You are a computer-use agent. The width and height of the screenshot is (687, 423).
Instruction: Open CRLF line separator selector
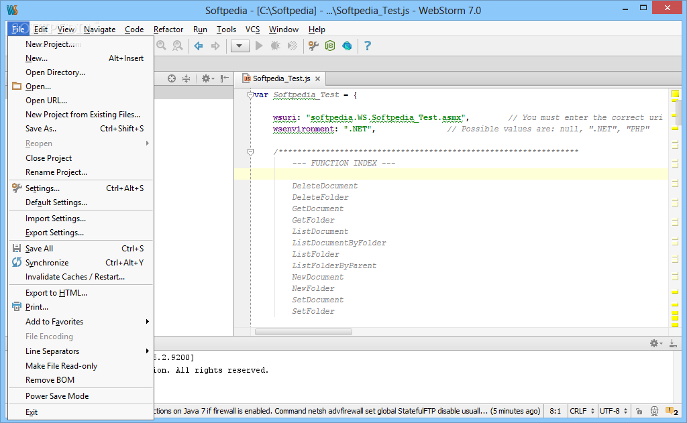click(x=582, y=411)
